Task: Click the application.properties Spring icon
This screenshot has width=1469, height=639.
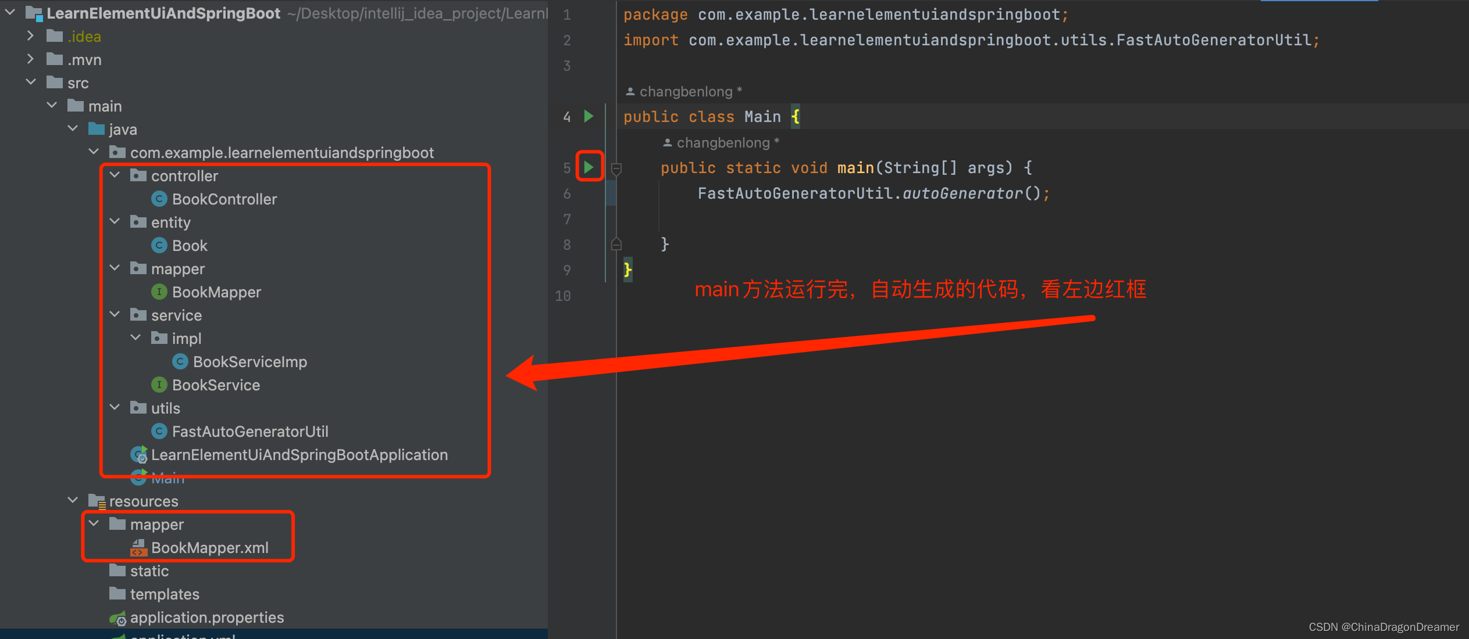Action: (118, 618)
